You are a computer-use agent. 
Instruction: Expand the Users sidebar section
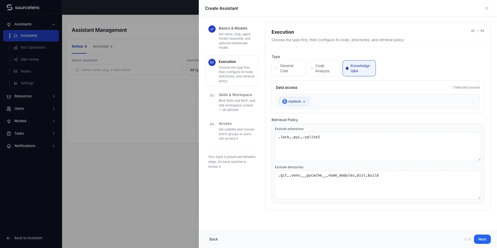(x=53, y=109)
